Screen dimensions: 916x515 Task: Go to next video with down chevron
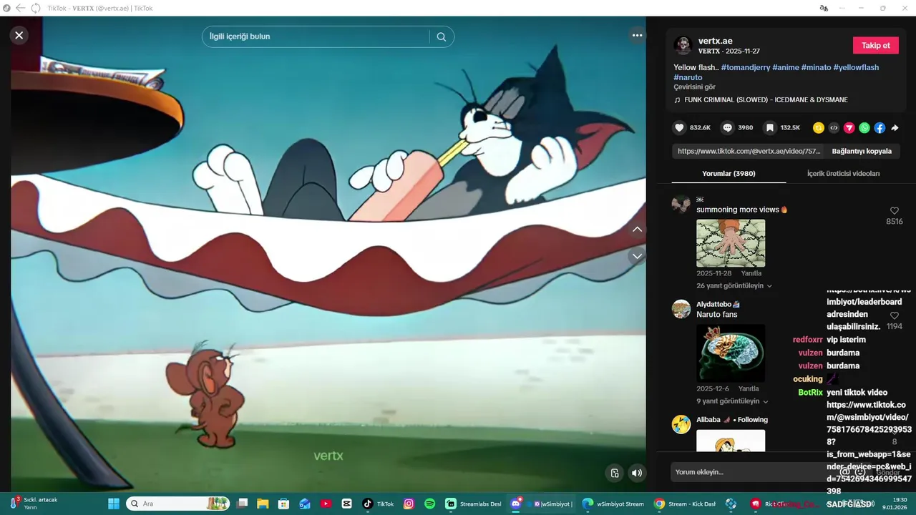tap(637, 256)
